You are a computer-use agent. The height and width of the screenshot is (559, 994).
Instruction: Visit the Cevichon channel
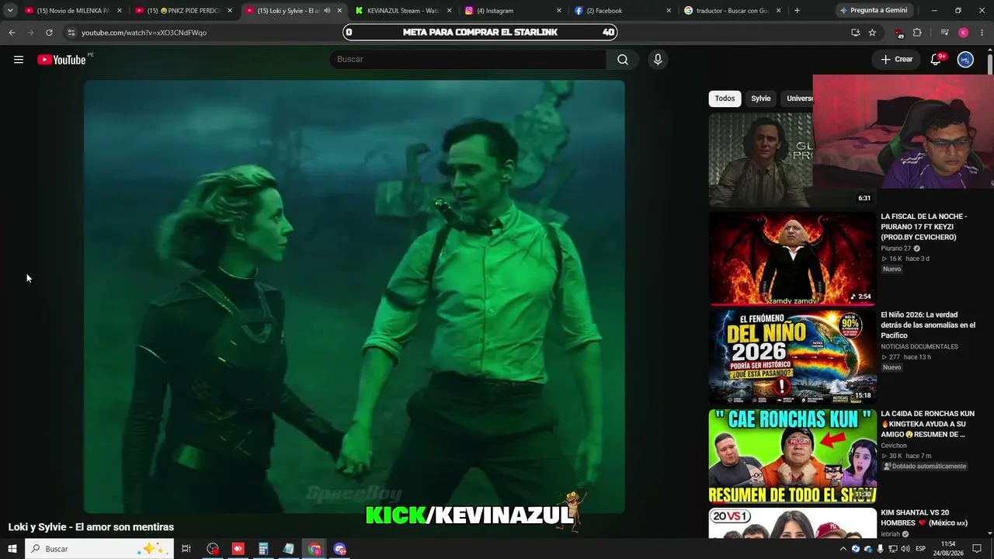pos(894,446)
